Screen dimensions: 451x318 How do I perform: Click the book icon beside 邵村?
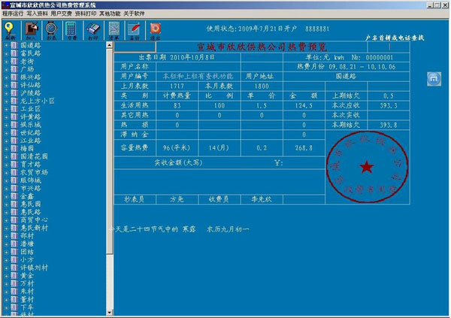pos(14,236)
